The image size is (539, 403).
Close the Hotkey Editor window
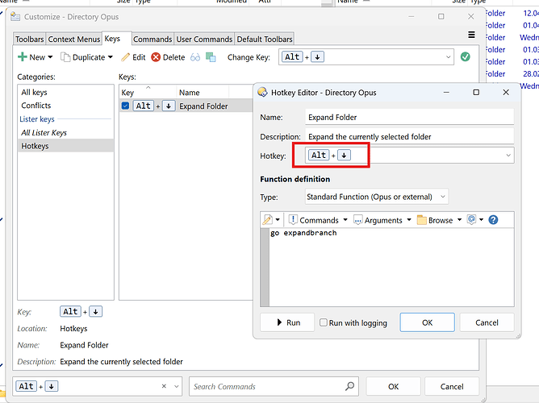[506, 92]
